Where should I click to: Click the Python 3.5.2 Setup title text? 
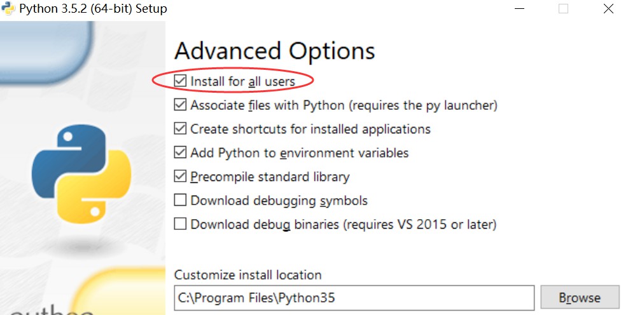pyautogui.click(x=93, y=8)
